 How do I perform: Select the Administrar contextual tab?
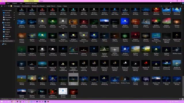pyautogui.click(x=31, y=1)
